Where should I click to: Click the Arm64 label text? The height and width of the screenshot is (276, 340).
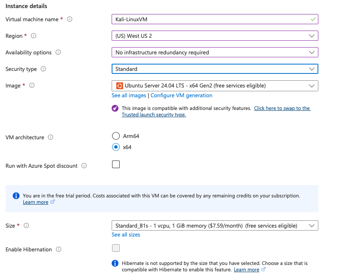tap(131, 136)
